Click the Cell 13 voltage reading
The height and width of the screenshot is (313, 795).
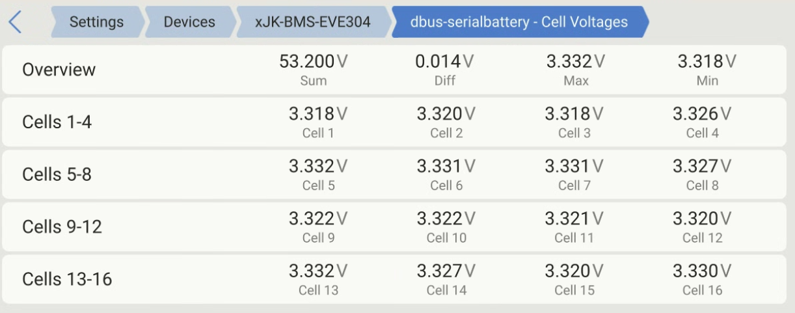point(318,271)
